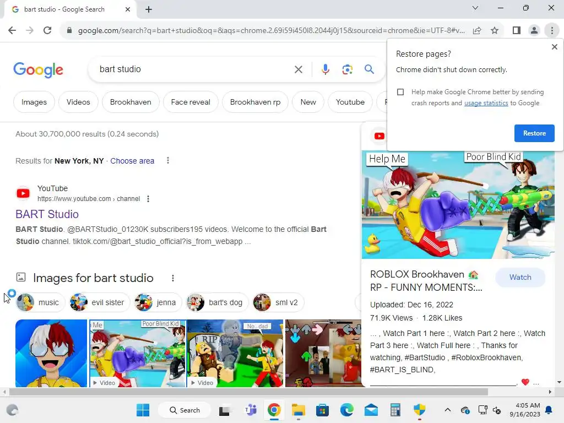
Task: Watch the ROBLOX Brookhaven video
Action: click(520, 278)
